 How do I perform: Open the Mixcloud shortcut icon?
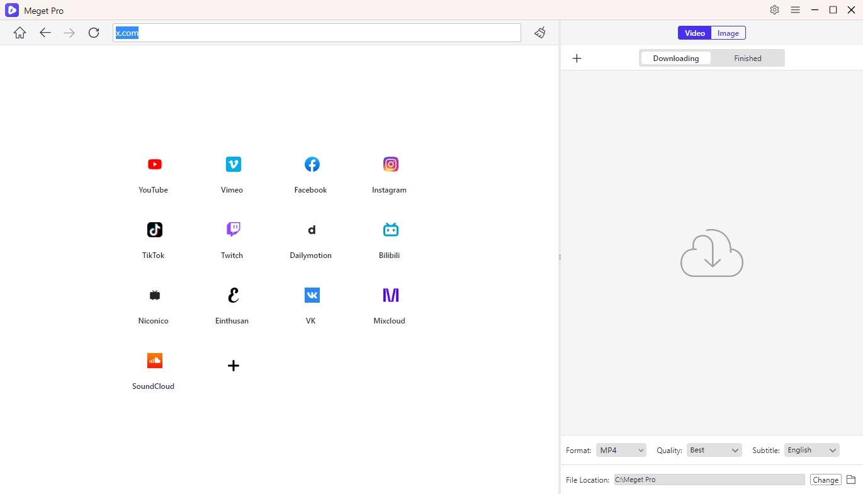(x=391, y=295)
